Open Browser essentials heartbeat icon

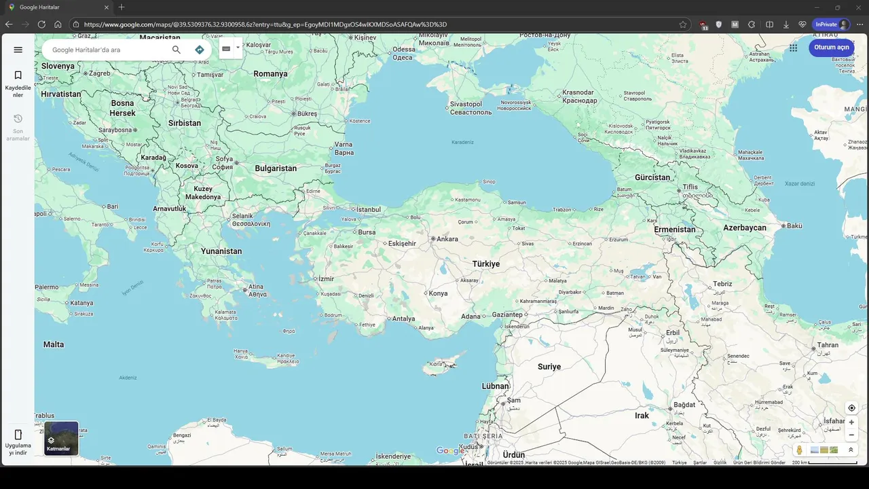pos(802,24)
